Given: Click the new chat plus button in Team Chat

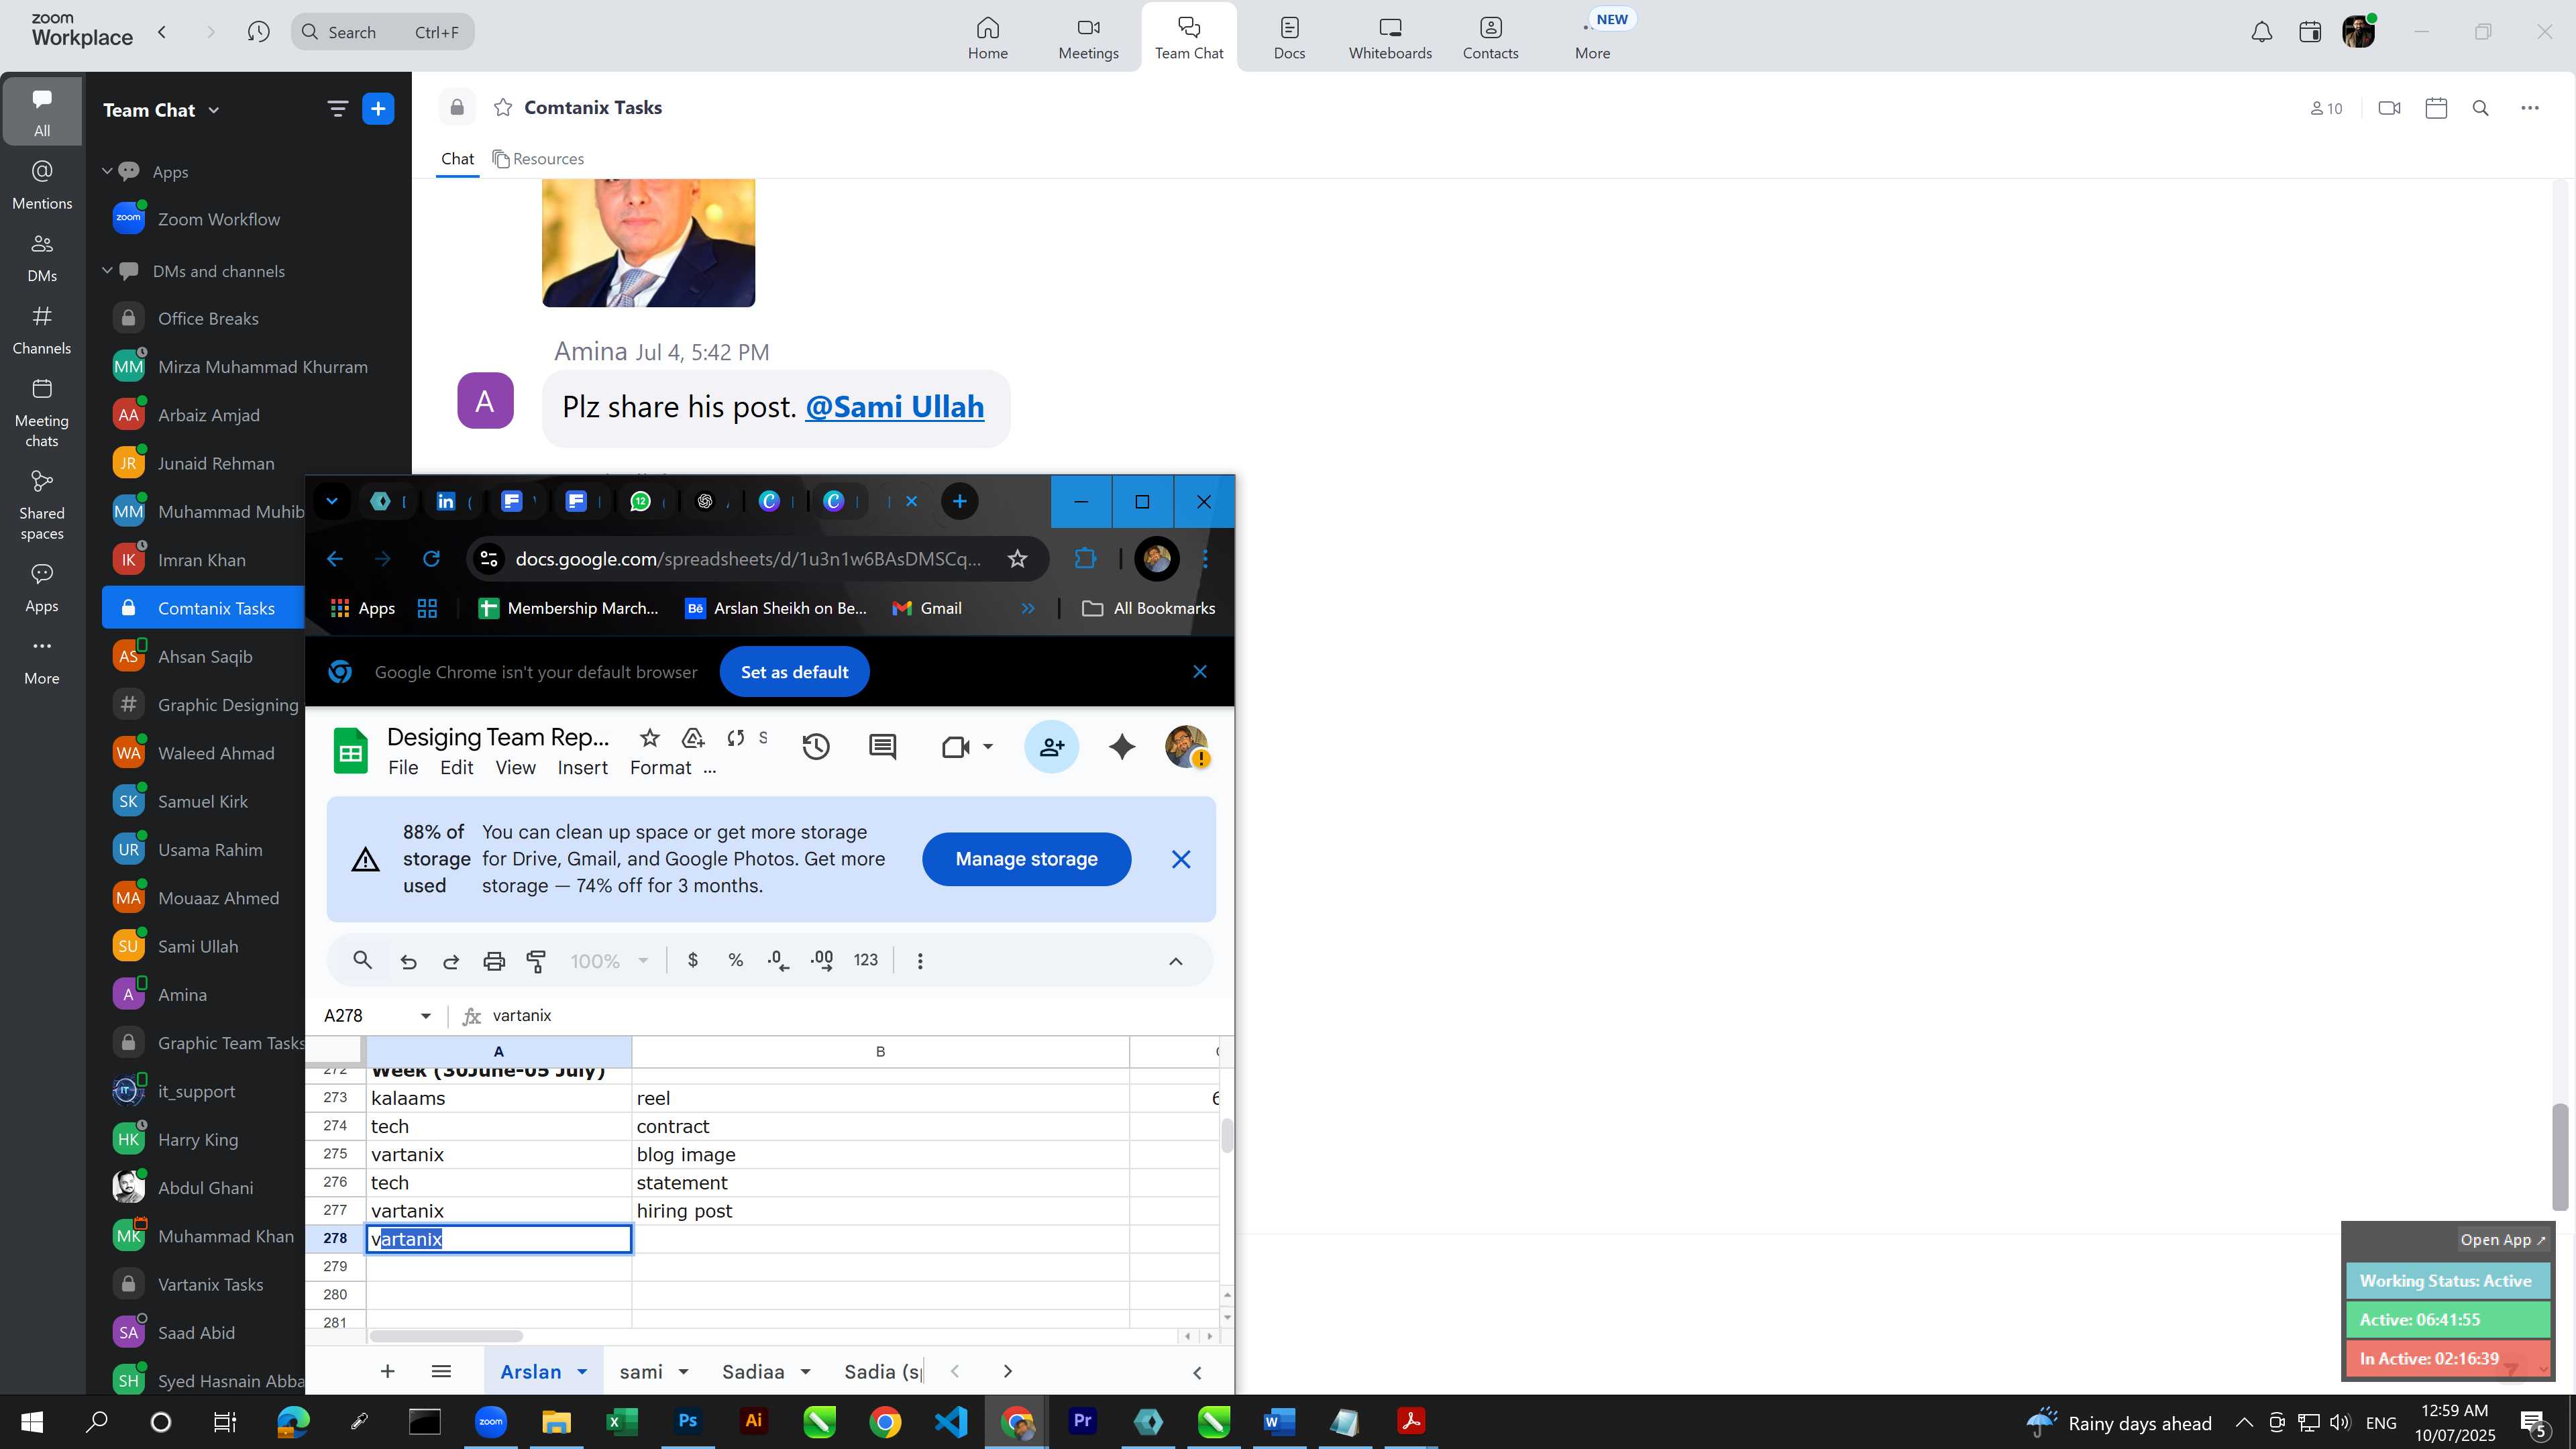Looking at the screenshot, I should click(378, 109).
